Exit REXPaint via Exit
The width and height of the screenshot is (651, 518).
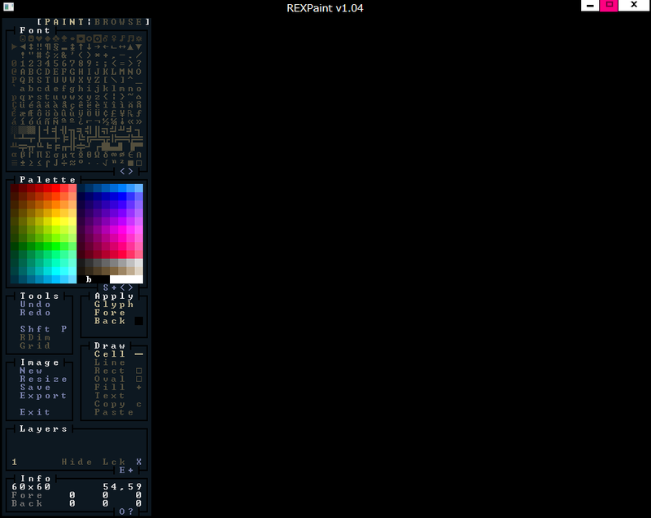tap(35, 412)
